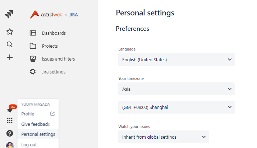Open Dashboards in the sidebar

click(x=48, y=33)
